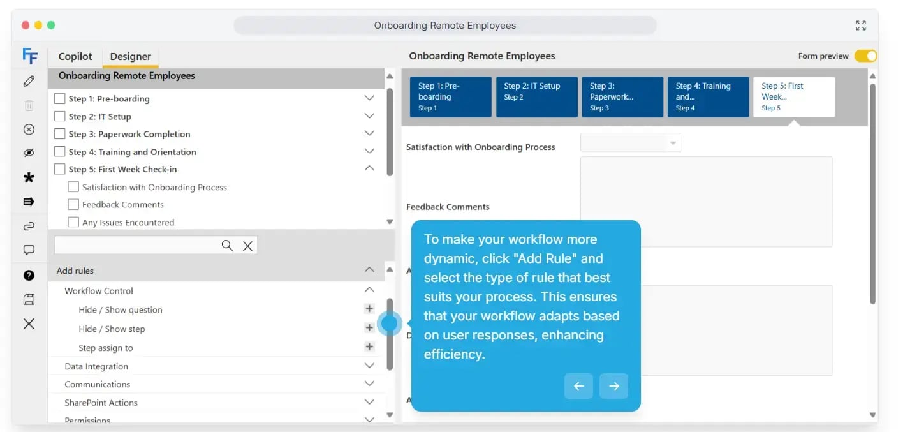Click the magnifier search icon

(227, 246)
